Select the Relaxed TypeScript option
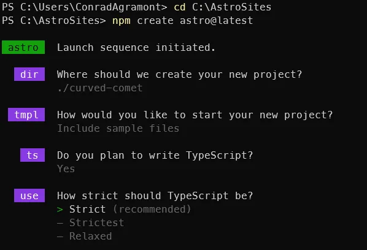367x250 pixels. [x=91, y=237]
